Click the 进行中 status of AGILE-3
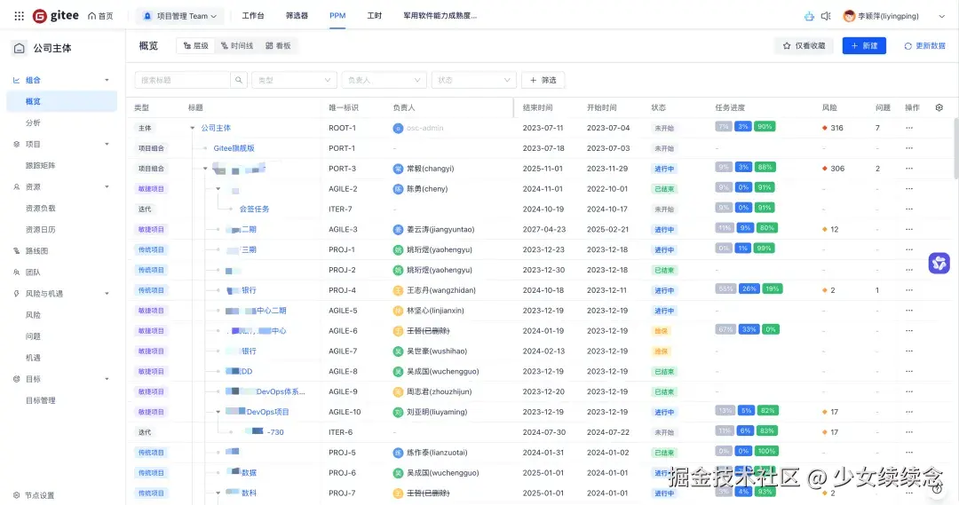This screenshot has width=959, height=505. (664, 230)
